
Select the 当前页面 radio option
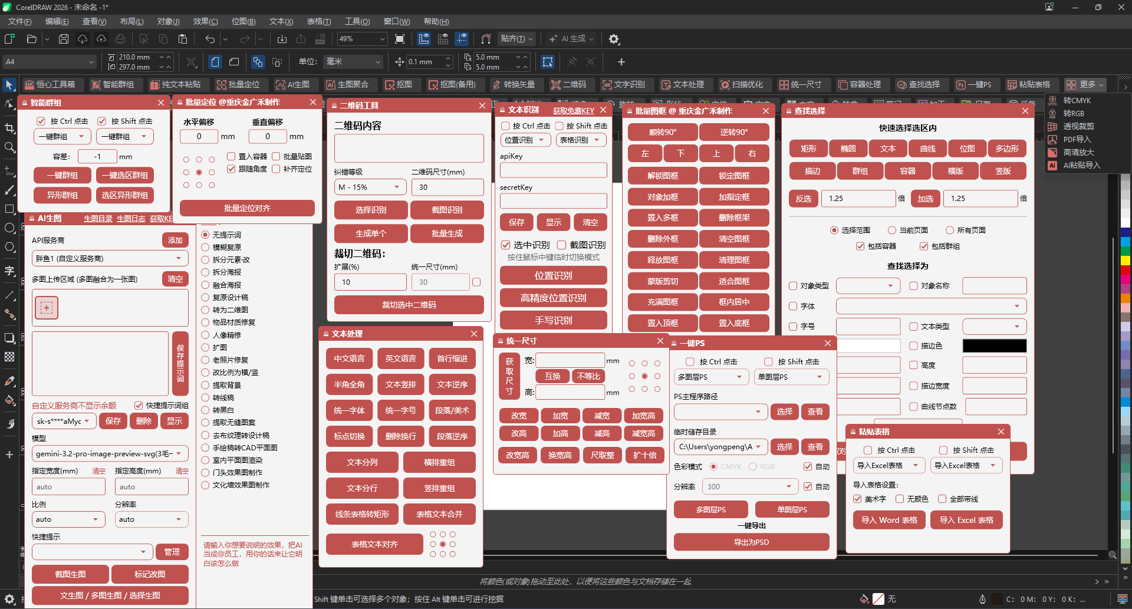[x=892, y=231]
